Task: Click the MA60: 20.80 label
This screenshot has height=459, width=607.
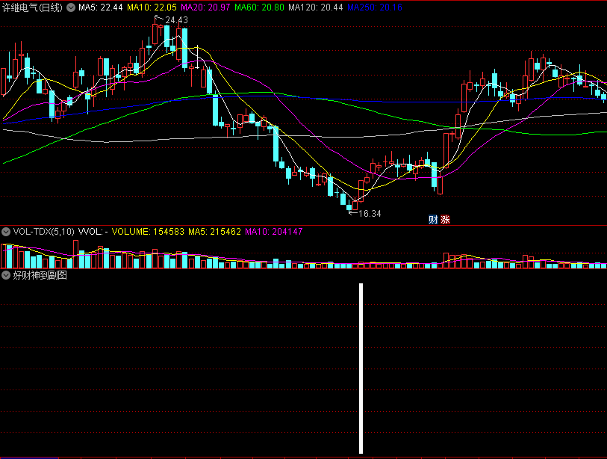Action: (259, 7)
